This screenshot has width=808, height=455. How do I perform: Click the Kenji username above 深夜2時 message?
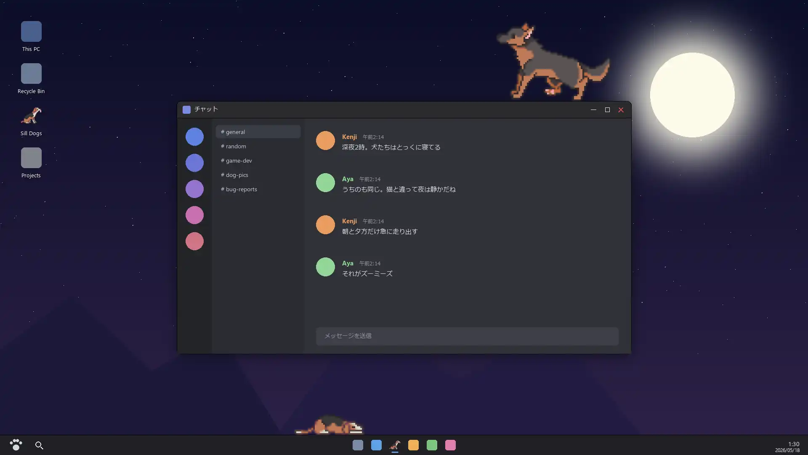[349, 137]
